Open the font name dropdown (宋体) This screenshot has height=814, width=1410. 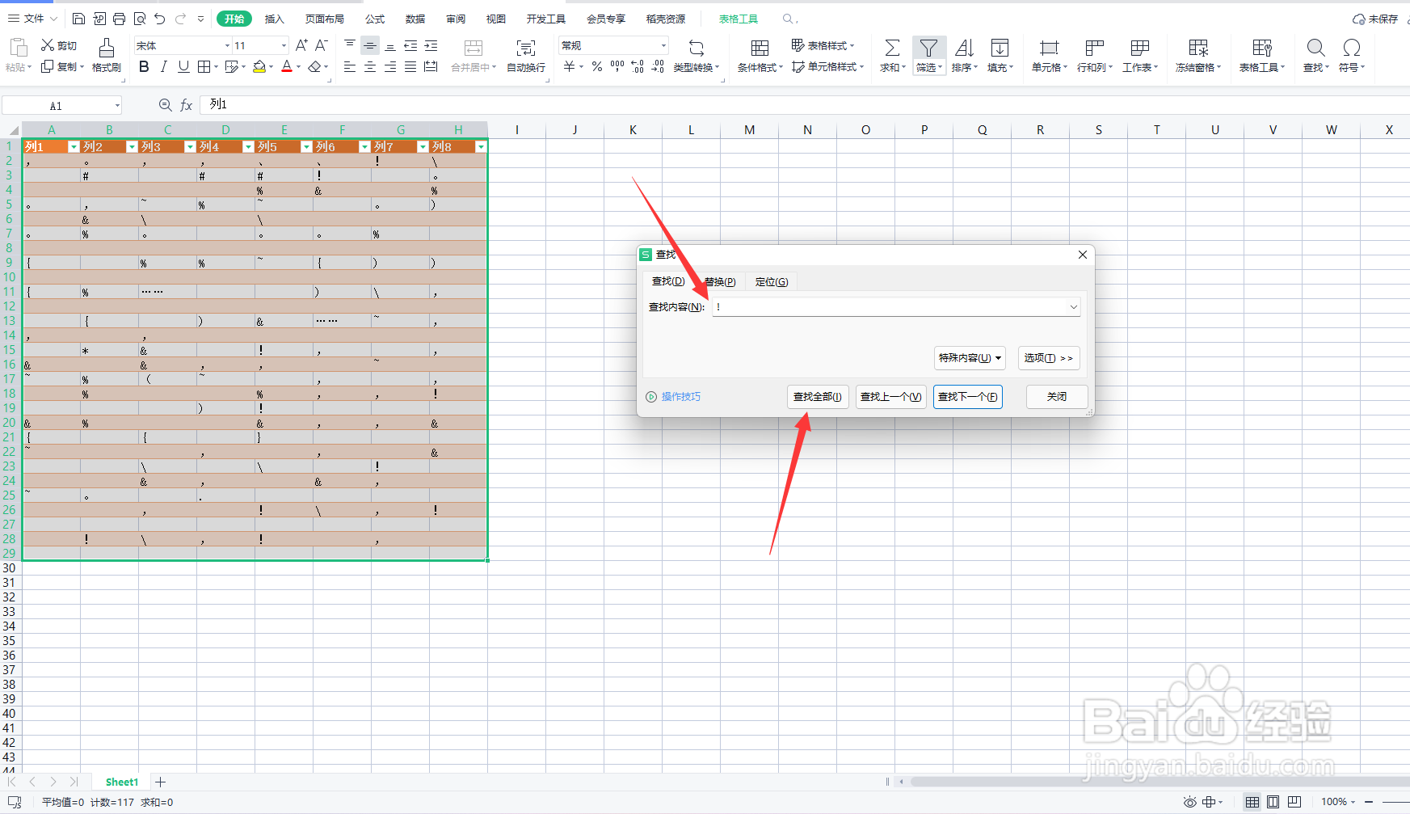(x=227, y=45)
